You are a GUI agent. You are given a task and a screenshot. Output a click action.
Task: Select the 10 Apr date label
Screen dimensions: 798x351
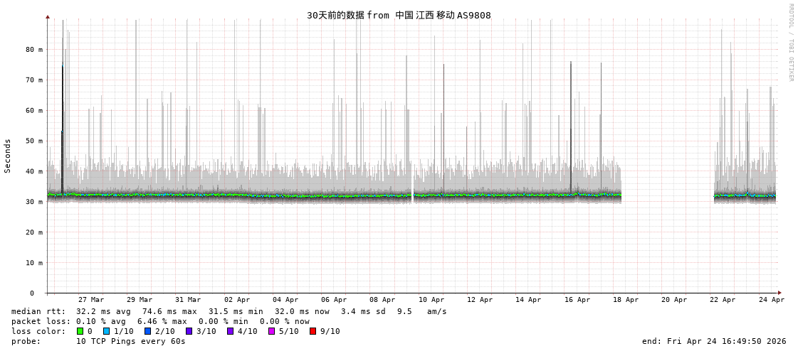431,300
